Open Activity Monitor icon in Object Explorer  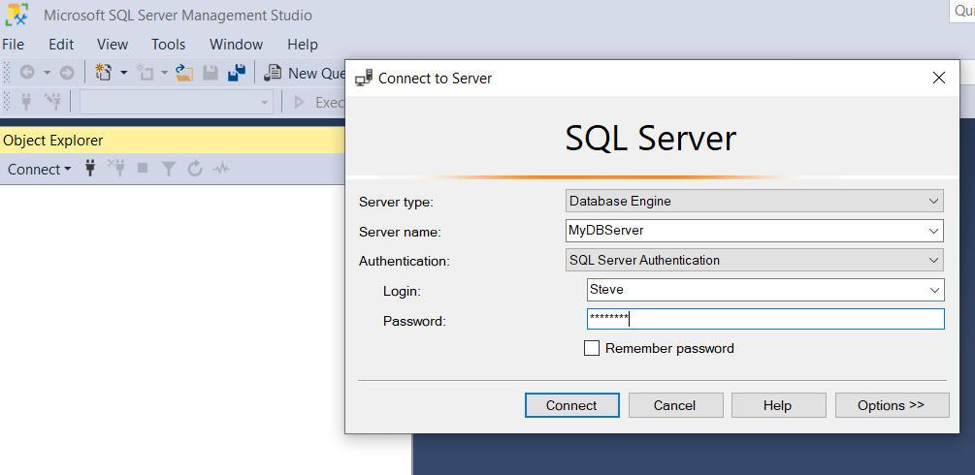[x=222, y=169]
